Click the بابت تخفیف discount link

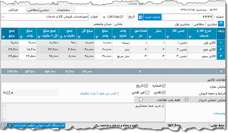tap(99, 93)
